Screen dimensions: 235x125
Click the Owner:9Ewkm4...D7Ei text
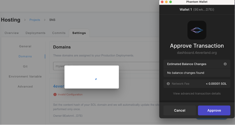[68, 116]
